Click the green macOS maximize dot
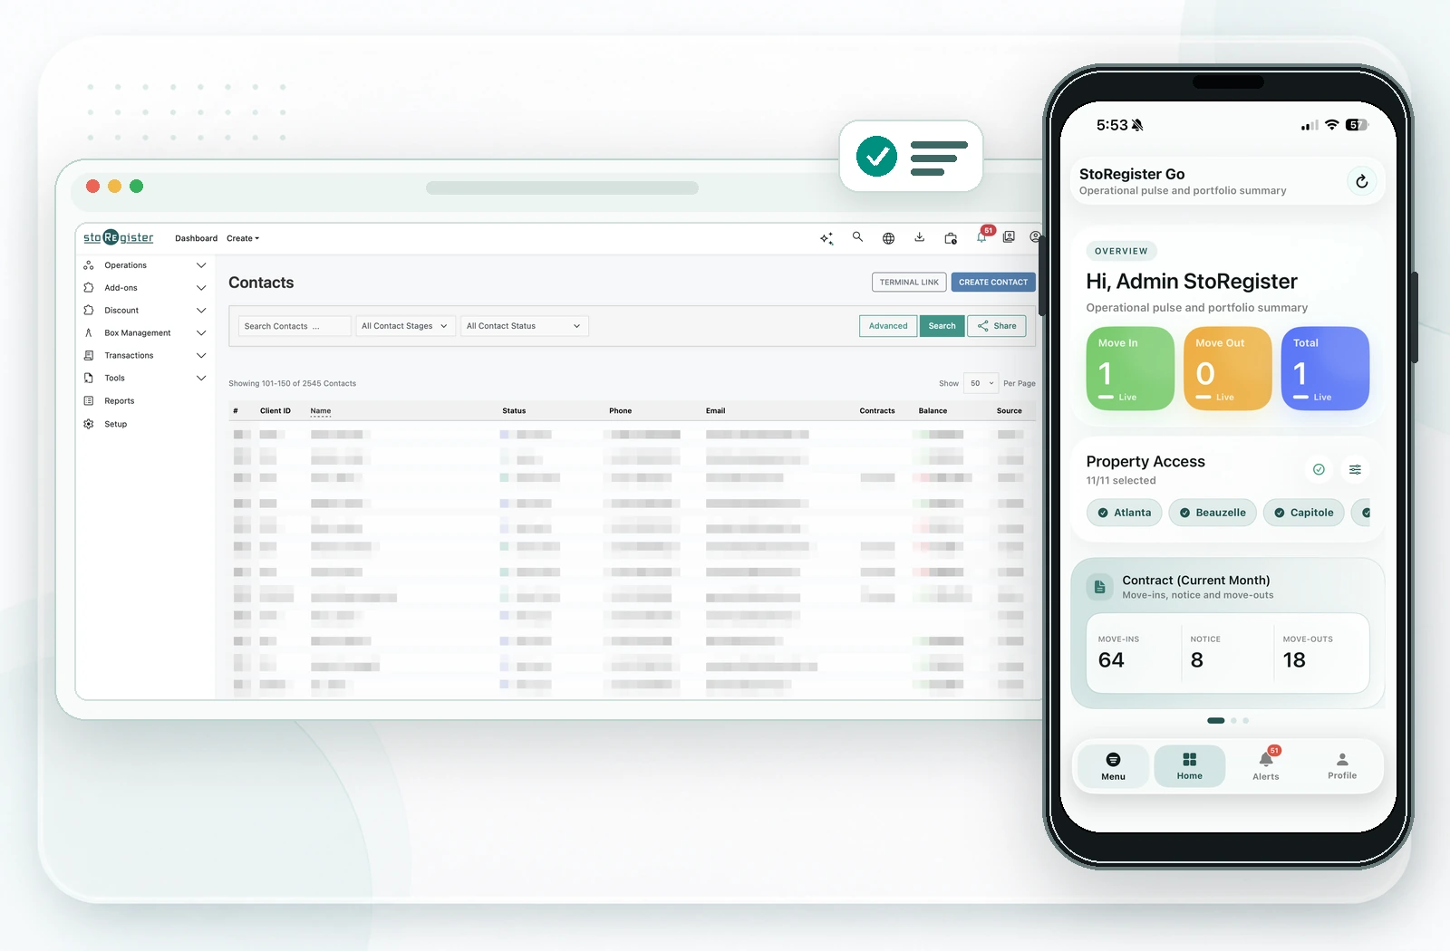 coord(136,187)
